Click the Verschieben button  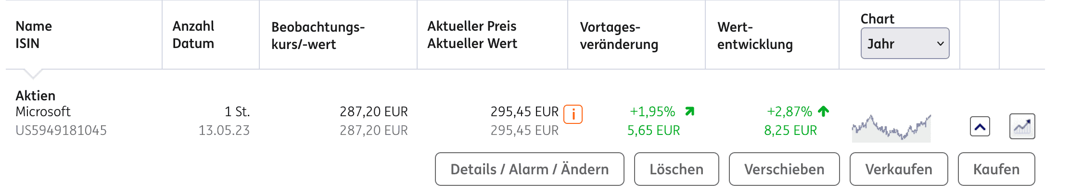[784, 169]
